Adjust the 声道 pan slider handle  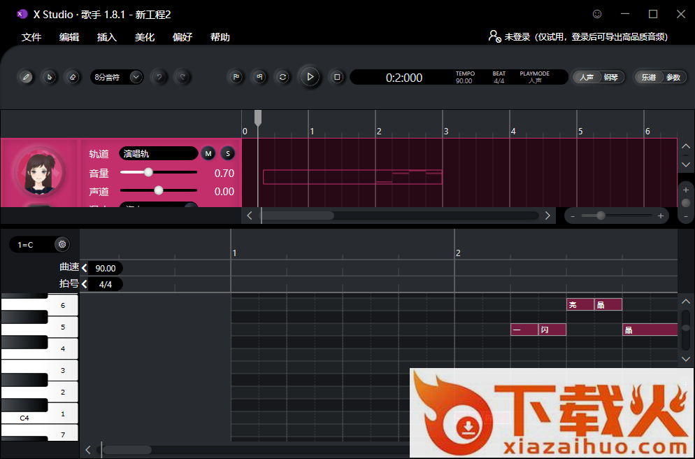coord(159,191)
